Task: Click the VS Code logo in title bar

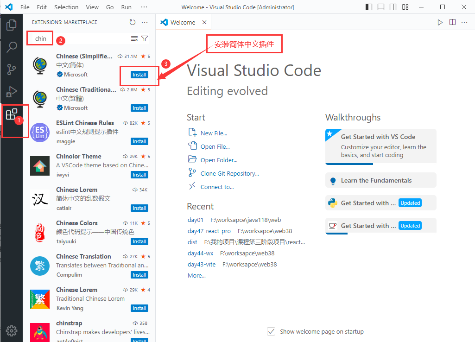Action: (9, 7)
